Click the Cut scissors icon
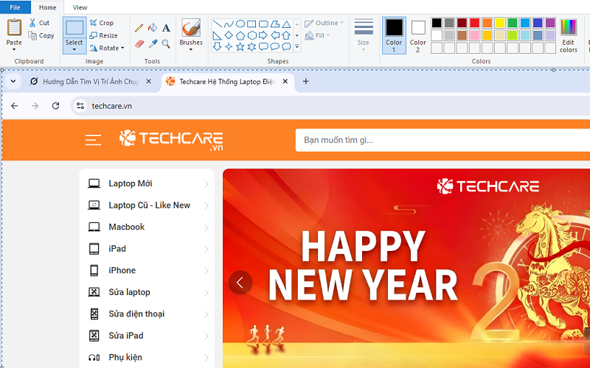The height and width of the screenshot is (368, 590). [x=32, y=23]
